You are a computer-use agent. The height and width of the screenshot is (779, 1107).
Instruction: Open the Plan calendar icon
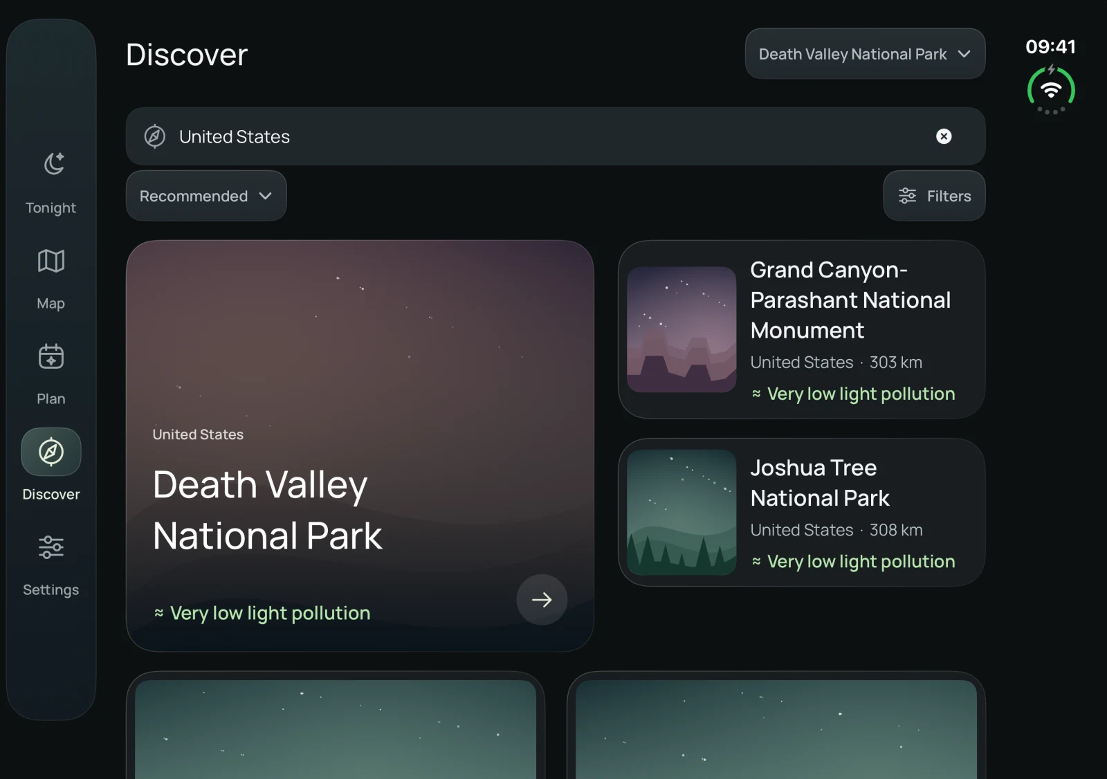[x=51, y=356]
